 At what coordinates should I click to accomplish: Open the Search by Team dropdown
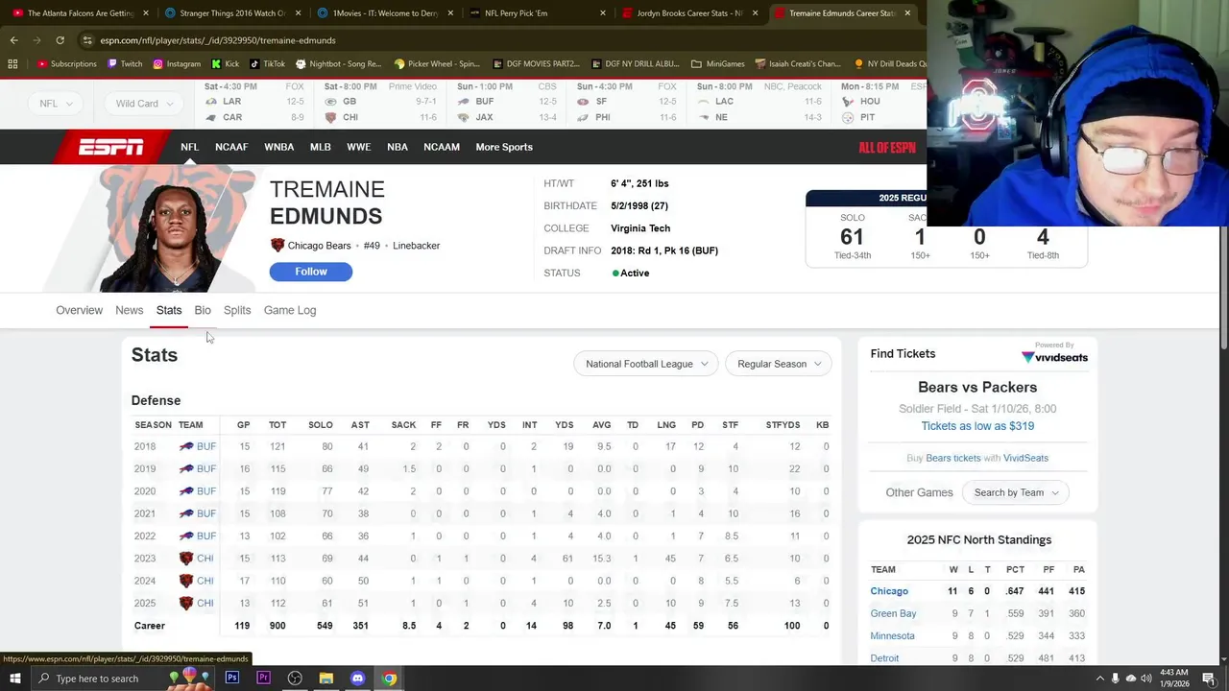click(1016, 492)
